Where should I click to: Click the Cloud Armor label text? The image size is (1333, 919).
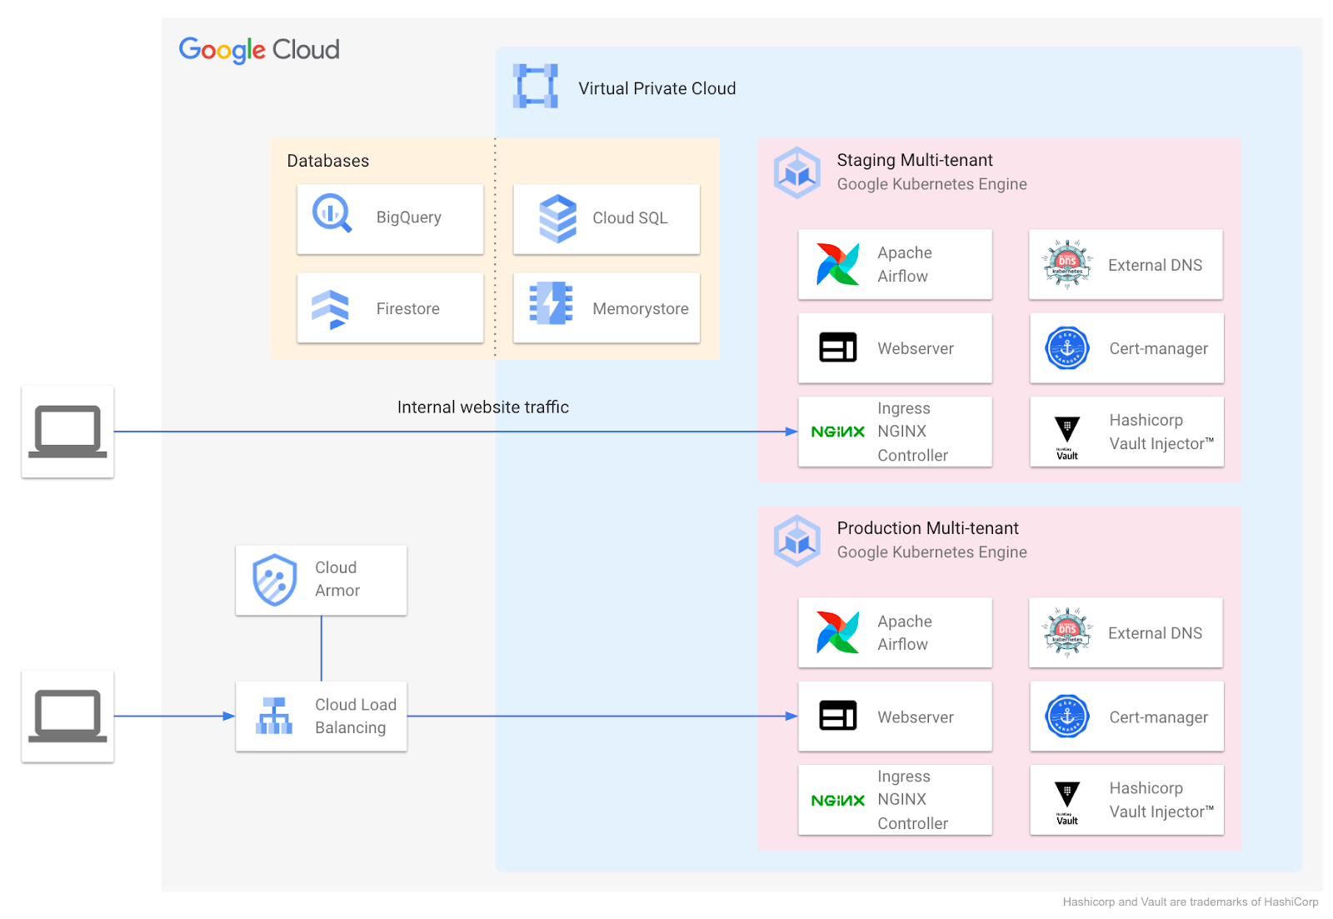click(337, 579)
